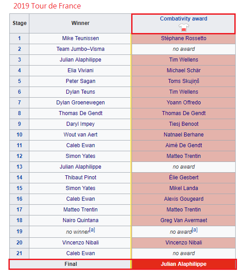The image size is (241, 273).
Task: Open Thibaut Pinot stage 14 link
Action: [80, 178]
